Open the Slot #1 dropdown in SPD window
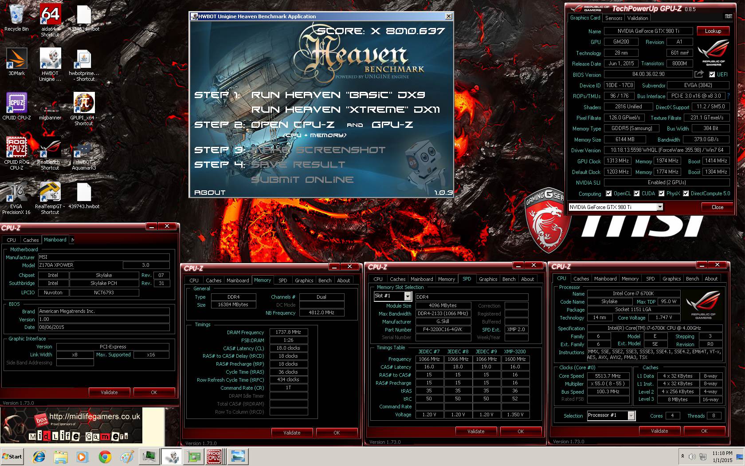Viewport: 745px width, 466px height. tap(408, 296)
